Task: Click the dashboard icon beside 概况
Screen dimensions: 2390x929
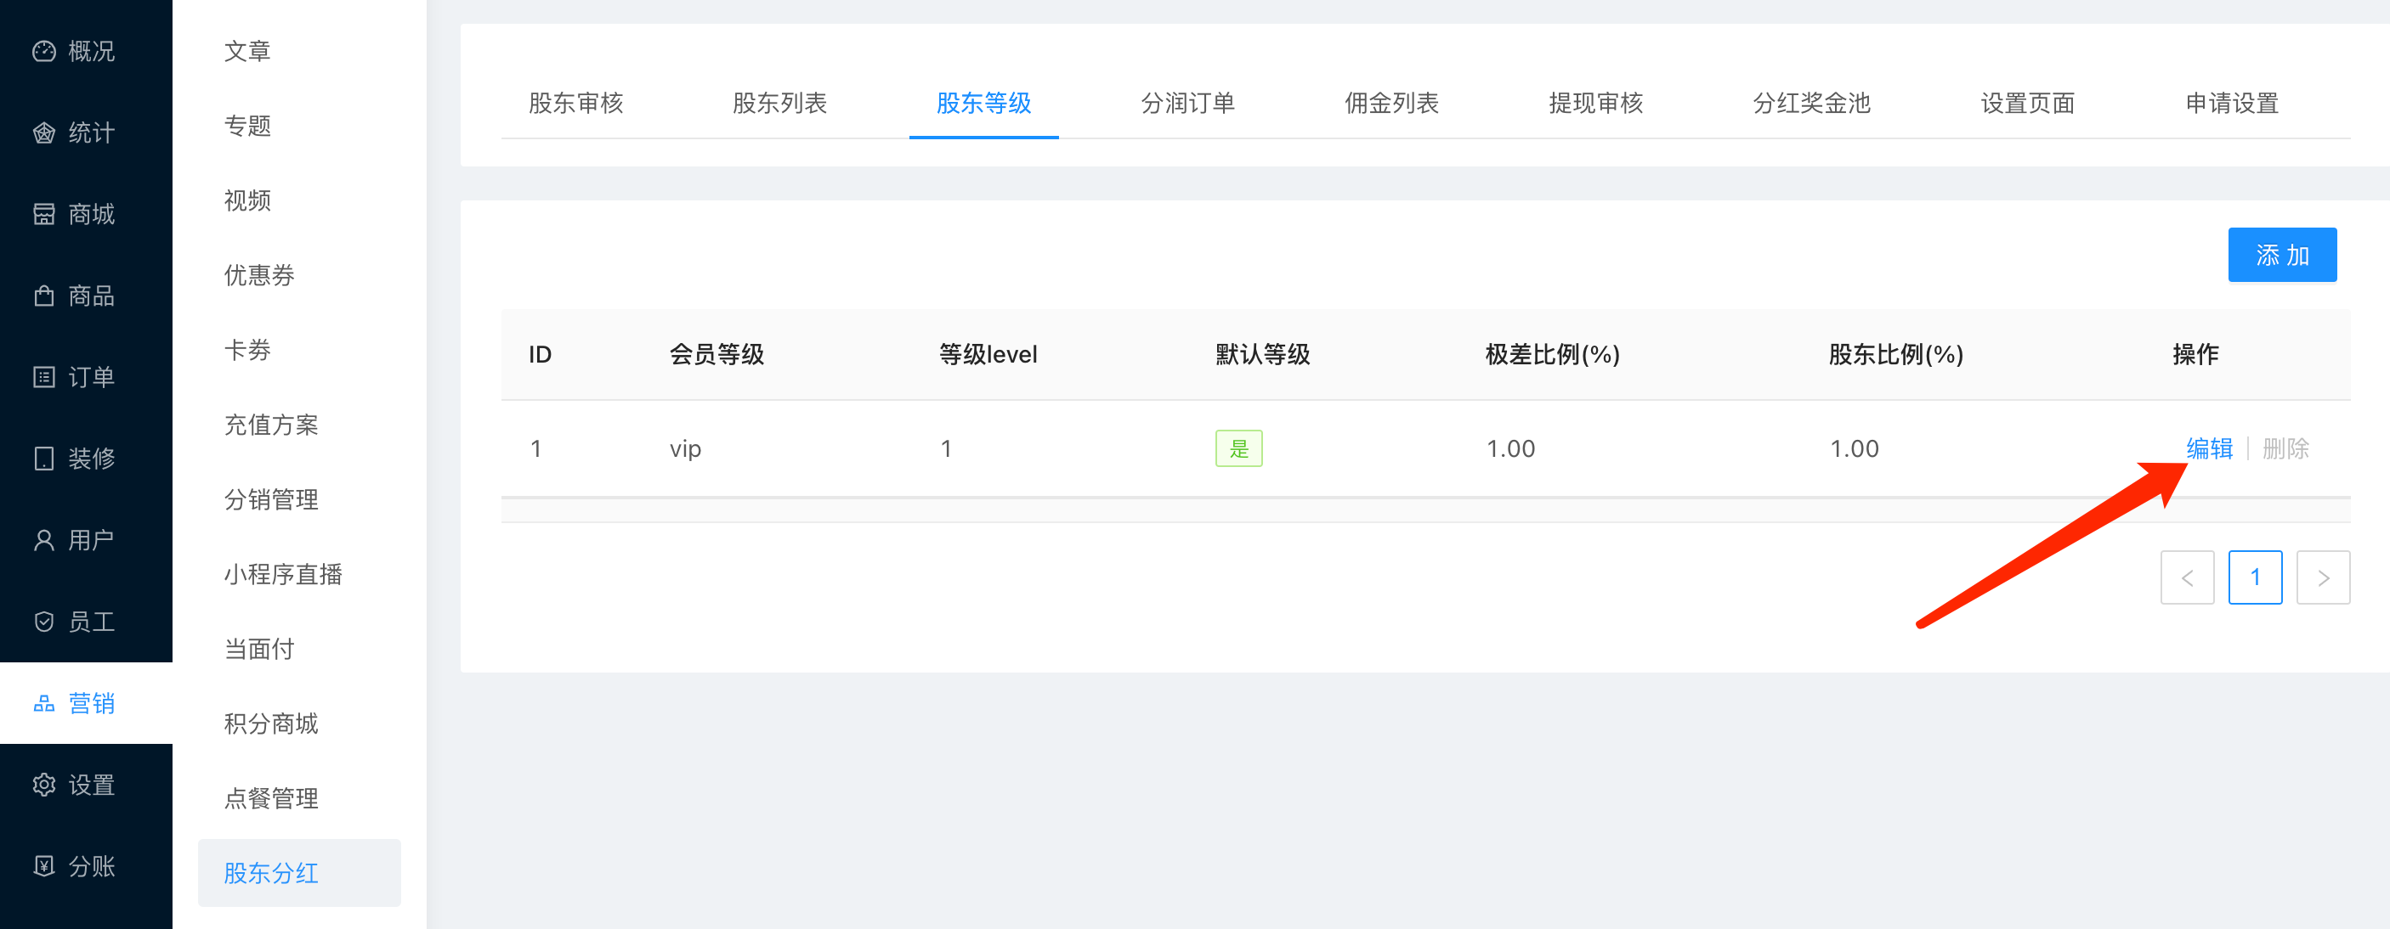Action: (43, 51)
